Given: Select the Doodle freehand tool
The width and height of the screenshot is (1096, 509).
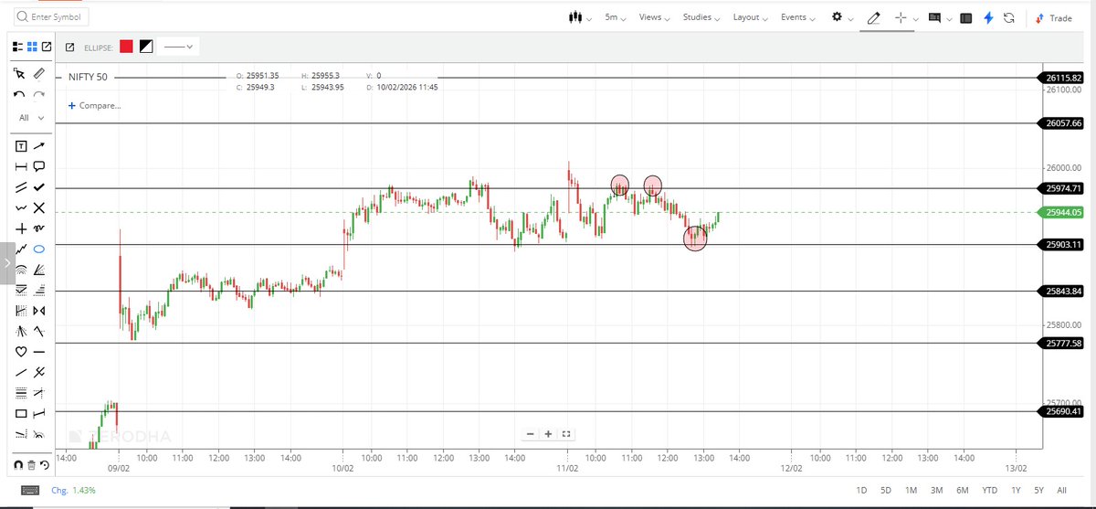Looking at the screenshot, I should 39,228.
